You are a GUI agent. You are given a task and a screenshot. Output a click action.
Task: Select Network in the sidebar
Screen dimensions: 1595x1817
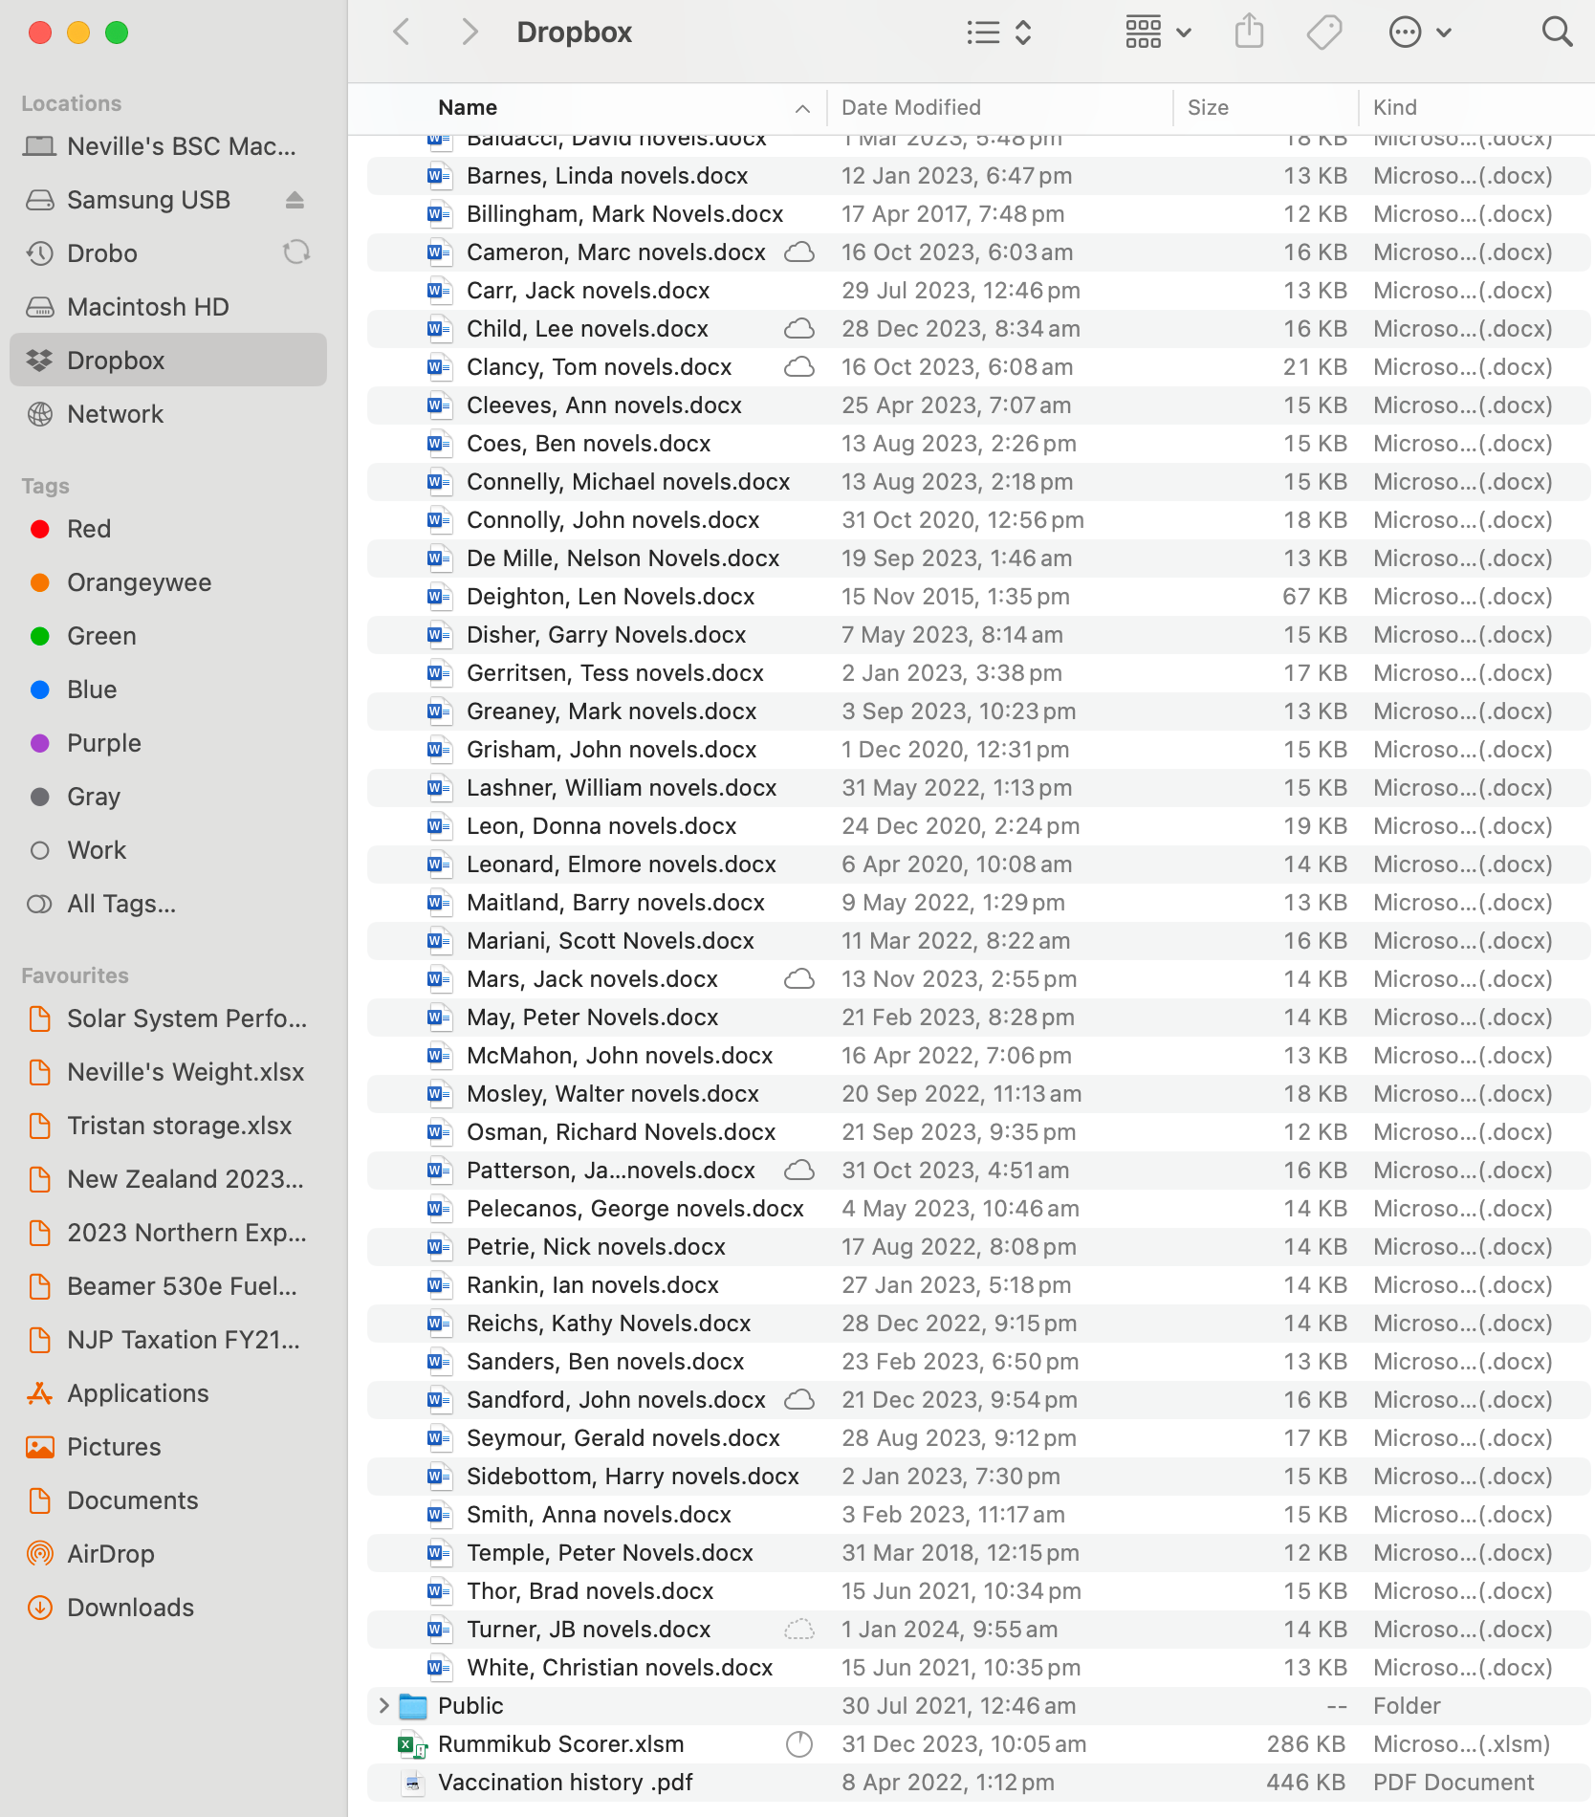click(x=168, y=414)
